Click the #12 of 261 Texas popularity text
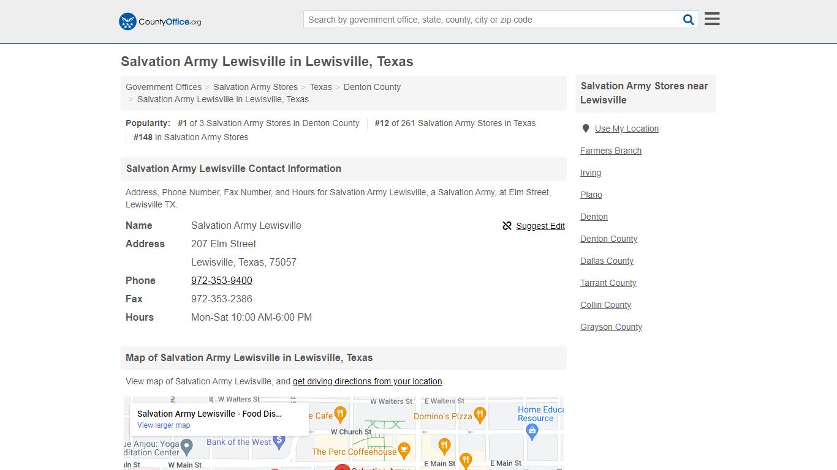The image size is (837, 470). (x=455, y=123)
